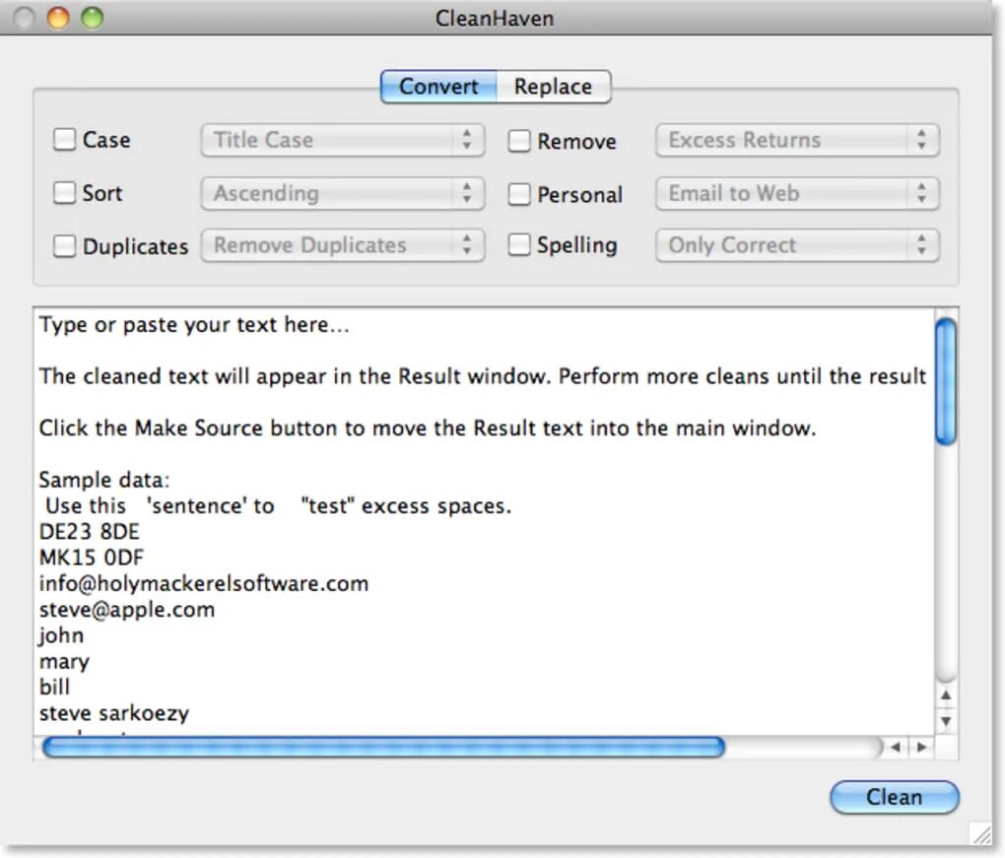Click the 'Click the Make Source button' sentence

coord(428,429)
